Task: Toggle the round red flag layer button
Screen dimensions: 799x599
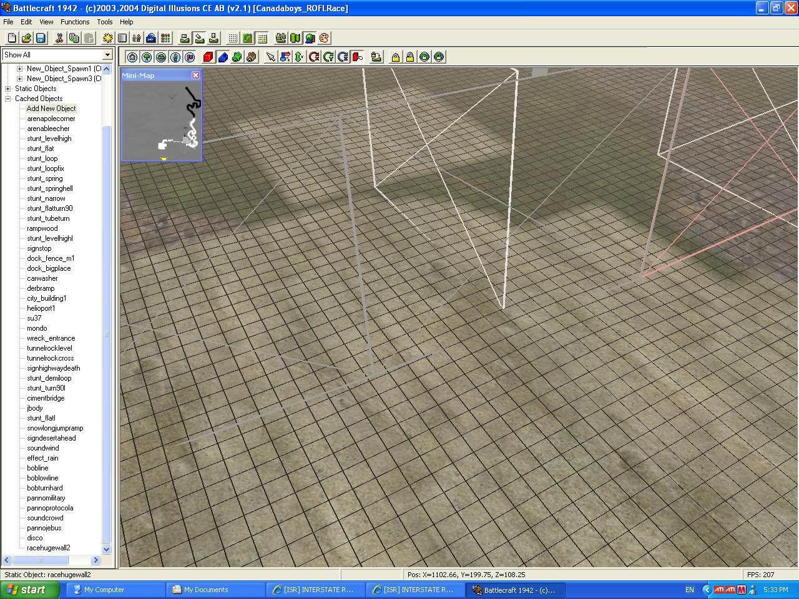Action: (190, 57)
